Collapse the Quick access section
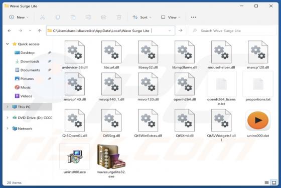This screenshot has height=188, width=281. click(8, 44)
